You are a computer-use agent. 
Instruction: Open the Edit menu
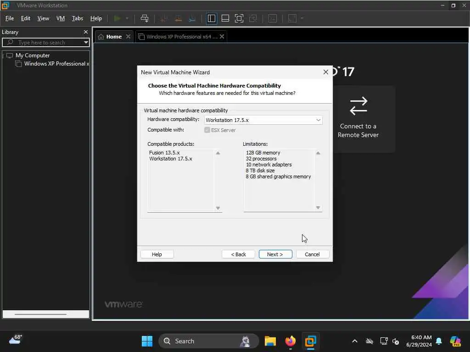click(x=26, y=18)
